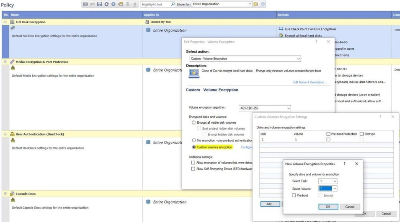Open the Show for Entire Organization dropdown

[x=250, y=4]
